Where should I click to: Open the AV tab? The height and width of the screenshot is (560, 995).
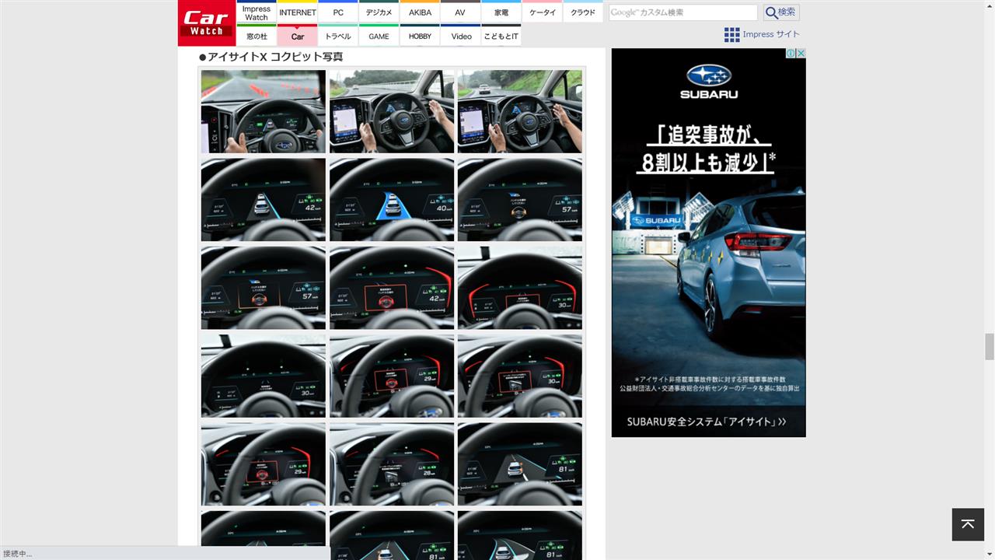460,12
